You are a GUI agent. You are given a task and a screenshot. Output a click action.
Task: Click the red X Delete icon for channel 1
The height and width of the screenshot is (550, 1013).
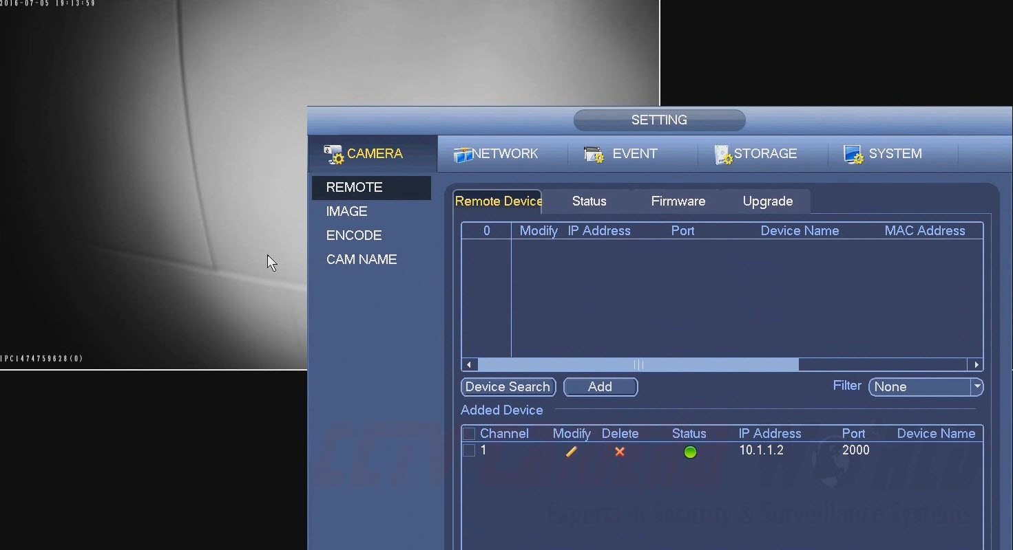pyautogui.click(x=620, y=452)
